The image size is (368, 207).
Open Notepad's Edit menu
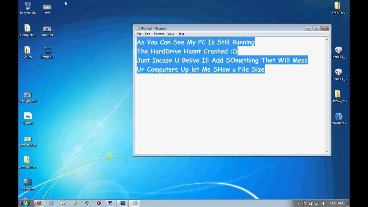click(x=148, y=34)
